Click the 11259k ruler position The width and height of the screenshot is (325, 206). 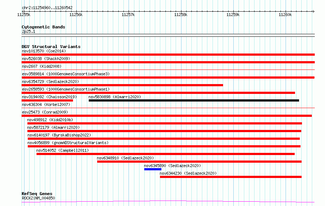pyautogui.click(x=233, y=15)
